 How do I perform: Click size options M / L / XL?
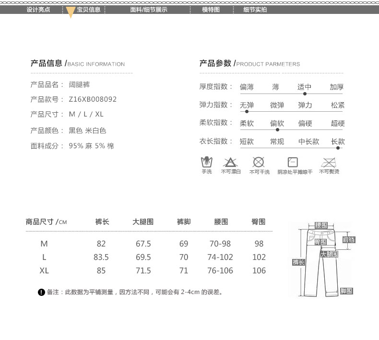tap(86, 114)
